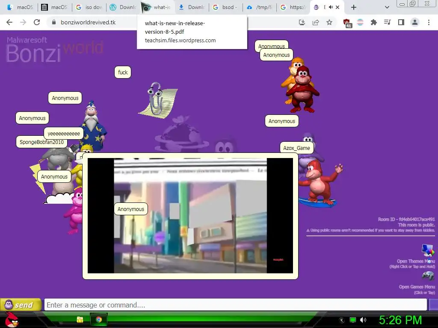Click the video player in speech bubble
This screenshot has height=328, width=438.
click(x=190, y=216)
